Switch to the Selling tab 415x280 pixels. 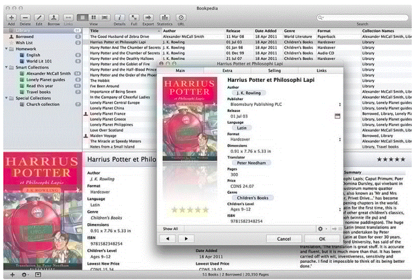275,70
